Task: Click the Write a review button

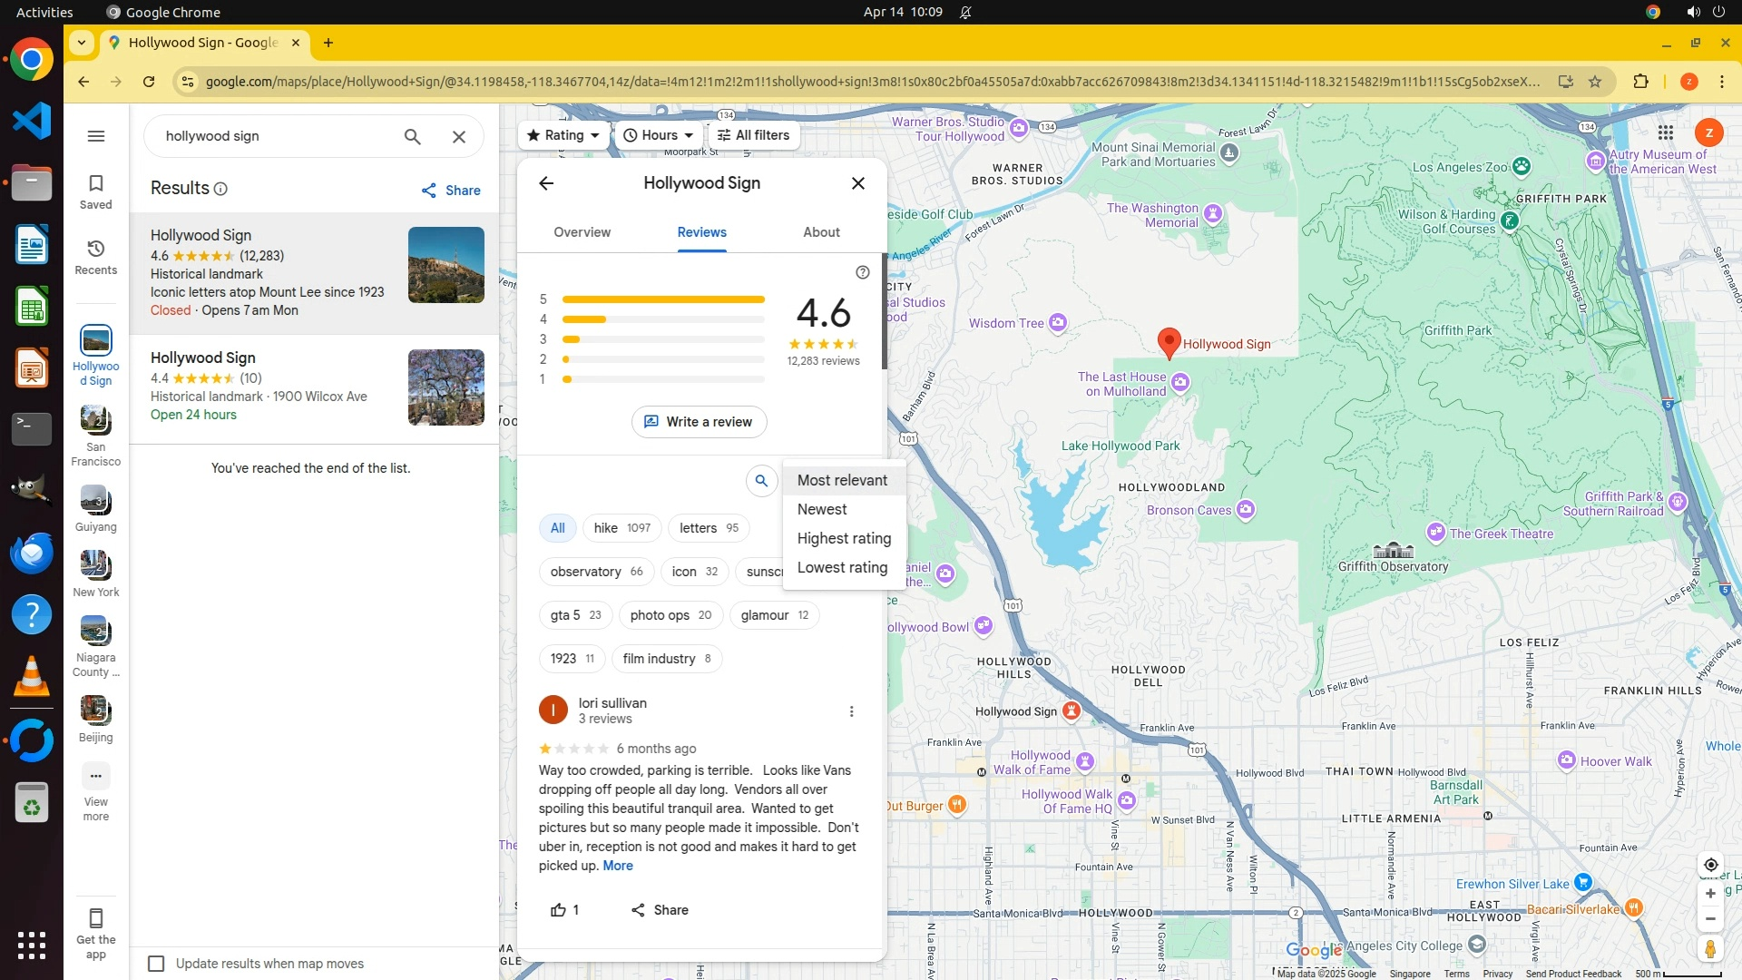Action: 699,422
